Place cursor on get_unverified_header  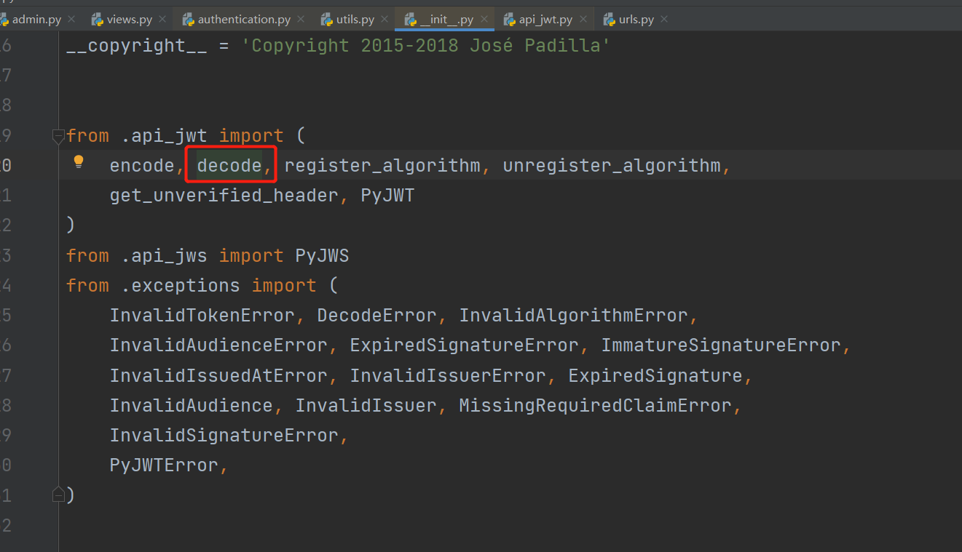pos(224,196)
